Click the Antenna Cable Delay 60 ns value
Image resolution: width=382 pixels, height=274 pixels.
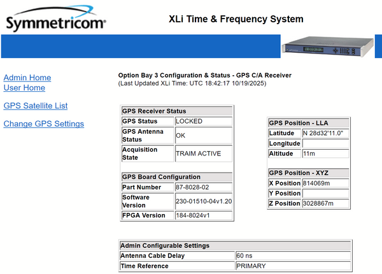click(x=292, y=256)
